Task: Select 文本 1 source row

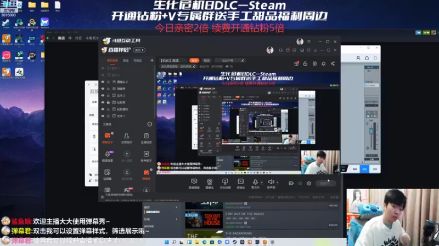Action: 127,116
